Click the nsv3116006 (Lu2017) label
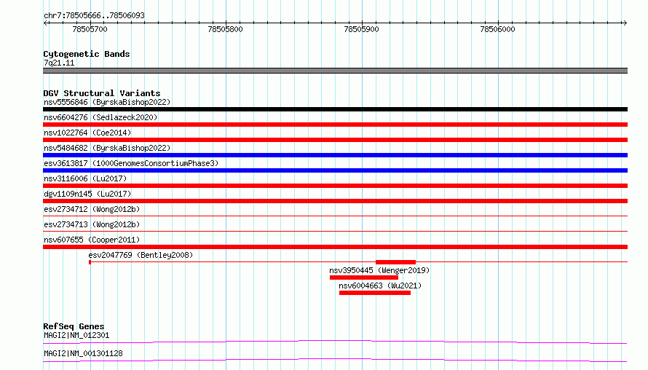 85,178
